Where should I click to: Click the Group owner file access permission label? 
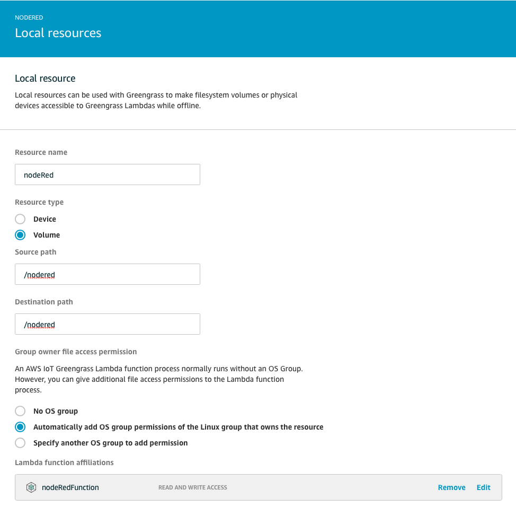(76, 352)
